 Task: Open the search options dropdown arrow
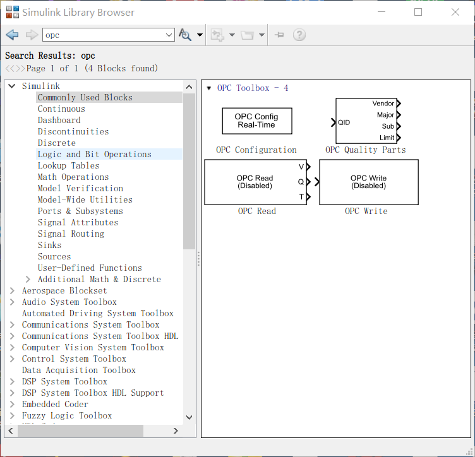(200, 35)
